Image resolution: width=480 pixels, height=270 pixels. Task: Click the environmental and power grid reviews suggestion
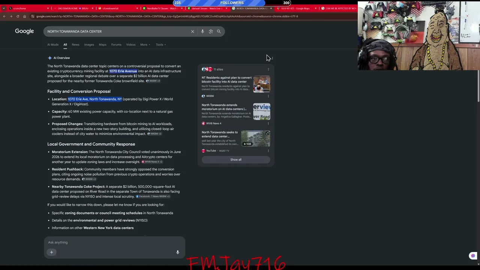click(104, 220)
